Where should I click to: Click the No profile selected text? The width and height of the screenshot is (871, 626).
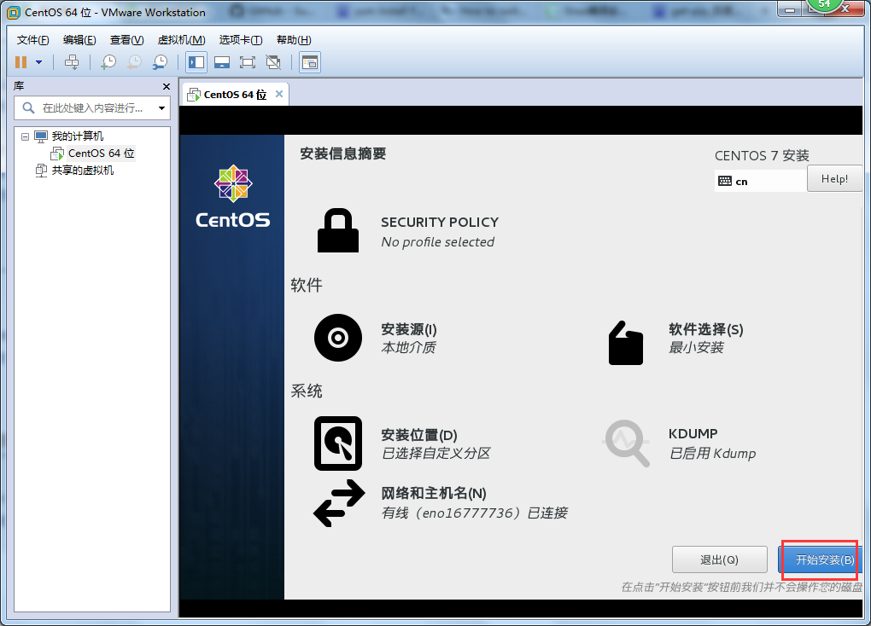pos(438,242)
